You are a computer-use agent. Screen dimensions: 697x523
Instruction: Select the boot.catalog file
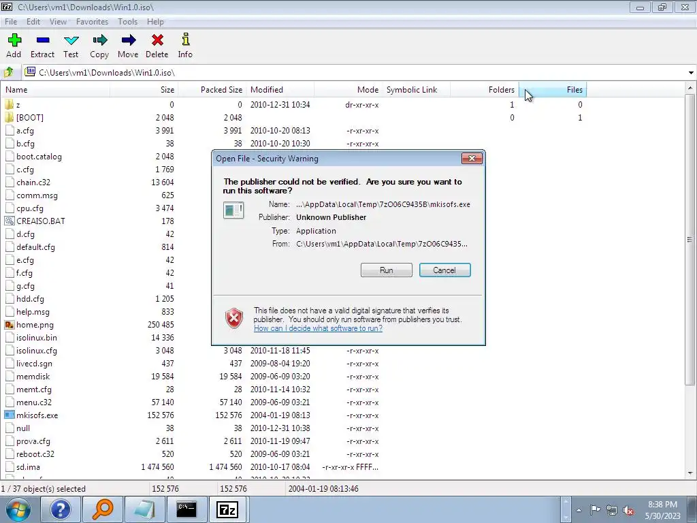coord(39,157)
